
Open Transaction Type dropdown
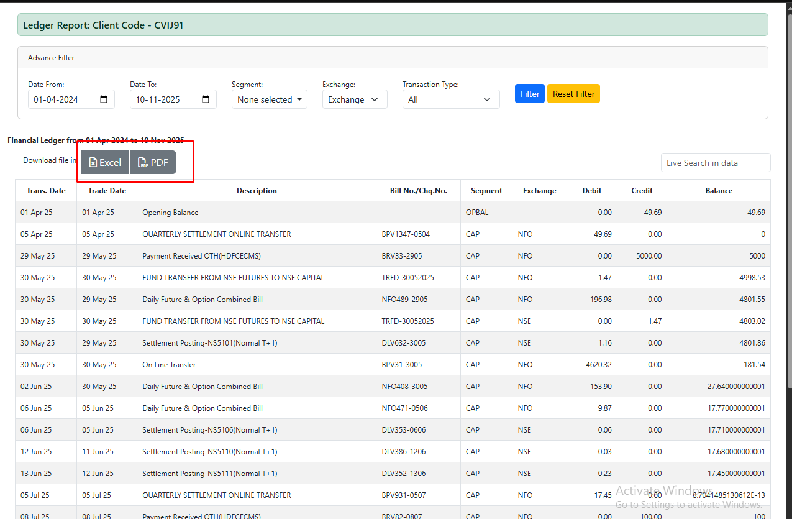coord(450,99)
